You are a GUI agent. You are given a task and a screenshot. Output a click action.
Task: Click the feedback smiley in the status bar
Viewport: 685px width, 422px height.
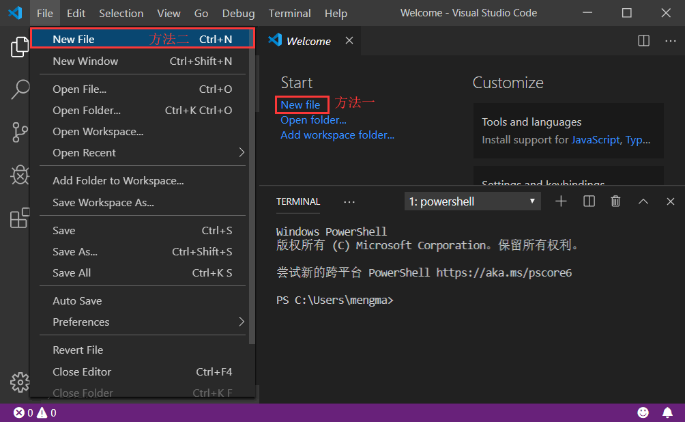(x=643, y=412)
